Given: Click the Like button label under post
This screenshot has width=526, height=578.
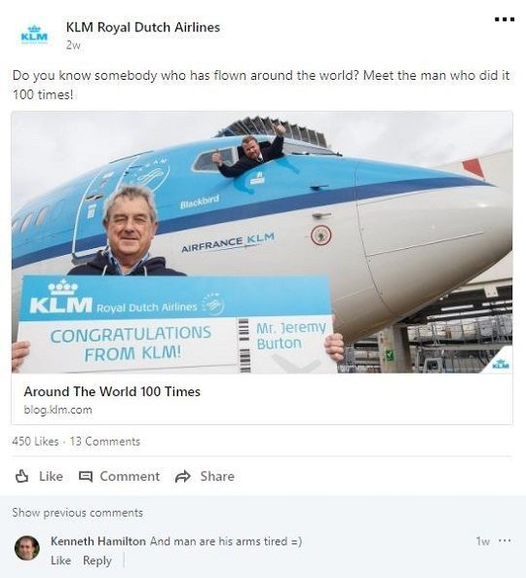Looking at the screenshot, I should 51,476.
